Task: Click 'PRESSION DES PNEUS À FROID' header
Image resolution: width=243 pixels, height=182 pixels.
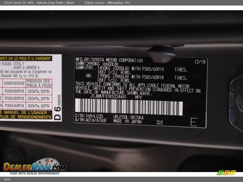Action: point(39,83)
